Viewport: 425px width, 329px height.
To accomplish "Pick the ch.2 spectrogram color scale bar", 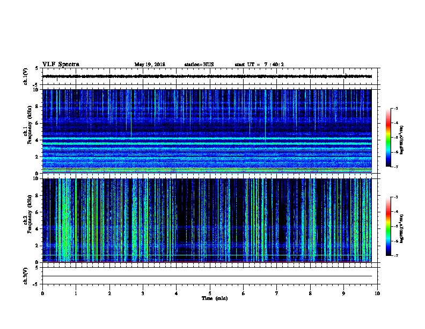I will [x=388, y=226].
